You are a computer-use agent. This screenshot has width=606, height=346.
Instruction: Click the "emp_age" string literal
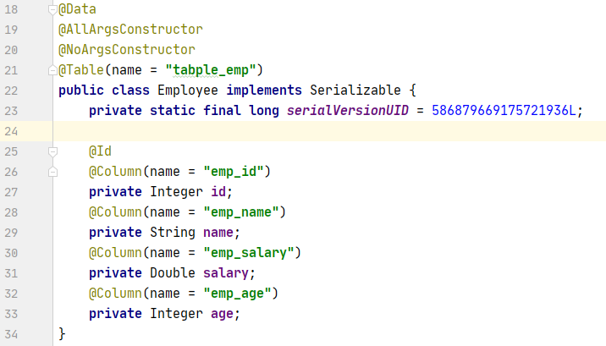pos(237,294)
